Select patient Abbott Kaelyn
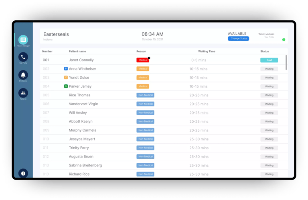 pyautogui.click(x=81, y=122)
